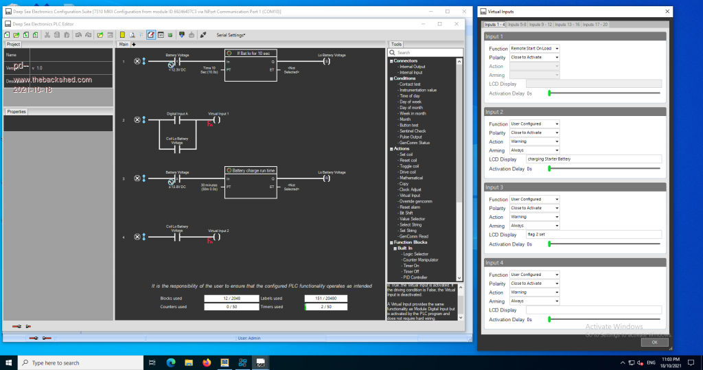Collapse the Conditions group in Tools

(x=391, y=78)
